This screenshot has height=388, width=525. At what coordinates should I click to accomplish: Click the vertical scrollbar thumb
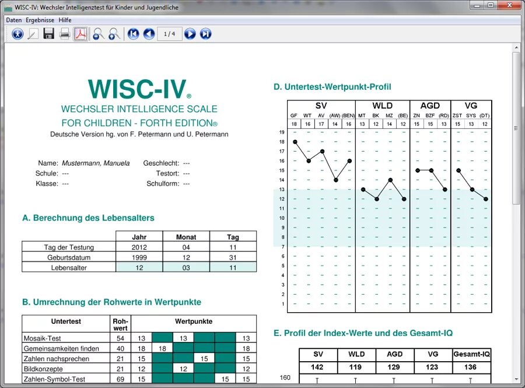tap(516, 128)
